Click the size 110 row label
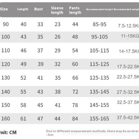 [x=5, y=50]
